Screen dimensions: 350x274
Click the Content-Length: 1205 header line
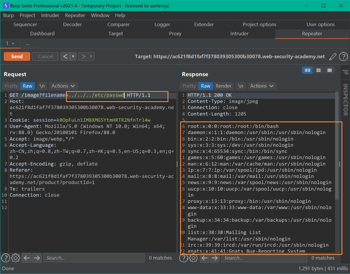click(x=217, y=114)
